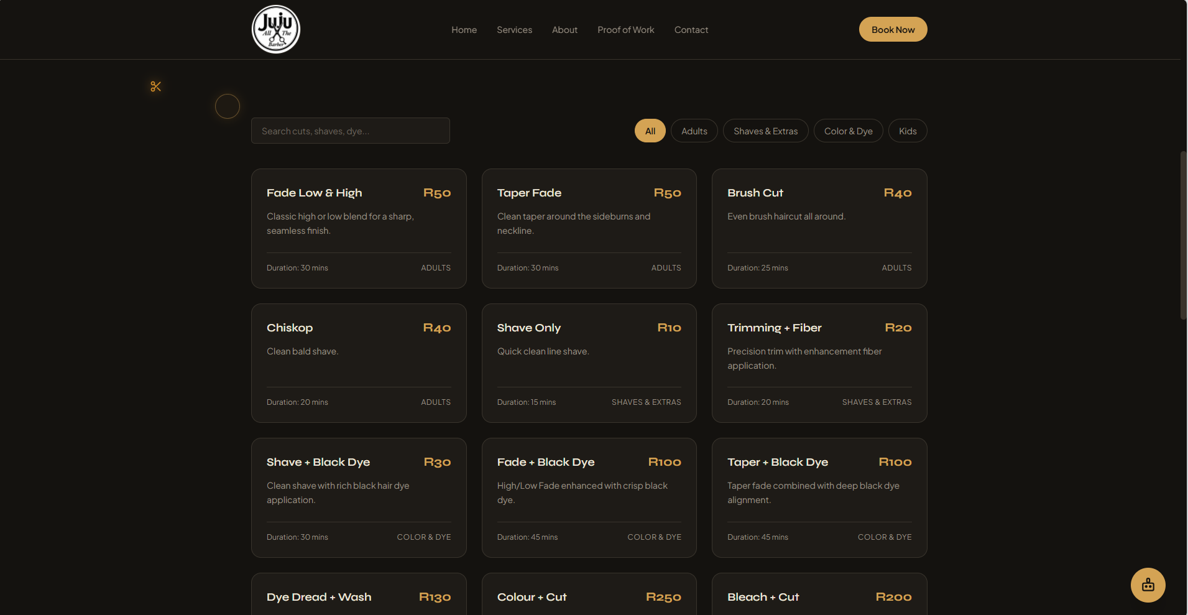
Task: Select the All filter pill
Action: (650, 131)
